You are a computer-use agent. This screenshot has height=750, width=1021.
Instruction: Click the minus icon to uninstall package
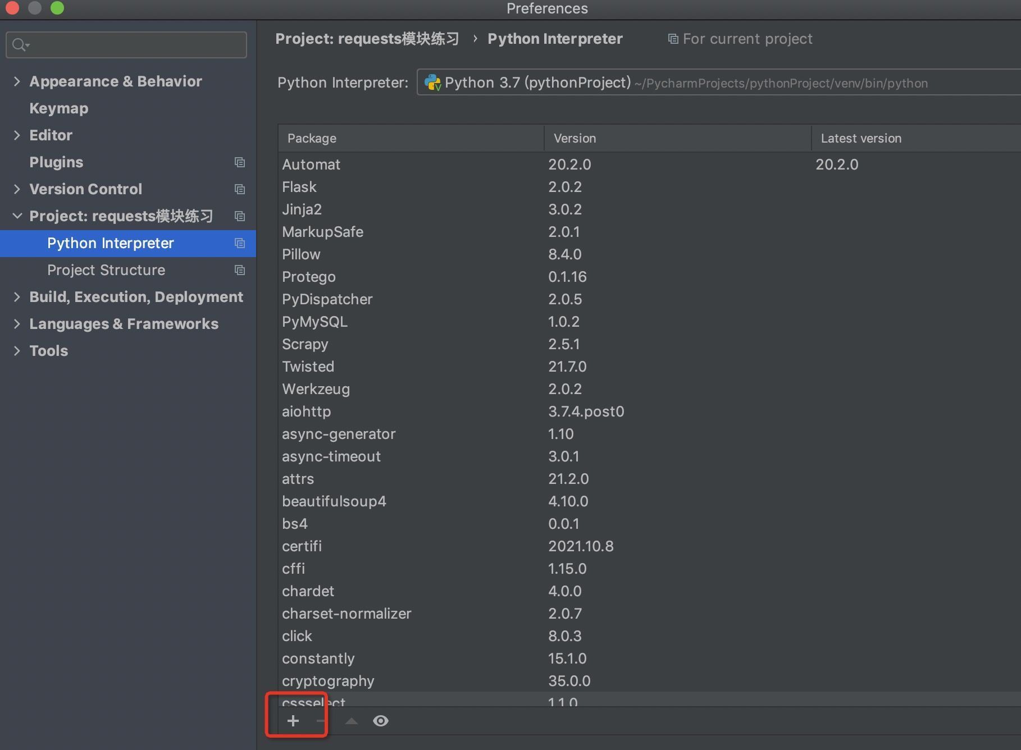click(x=321, y=721)
